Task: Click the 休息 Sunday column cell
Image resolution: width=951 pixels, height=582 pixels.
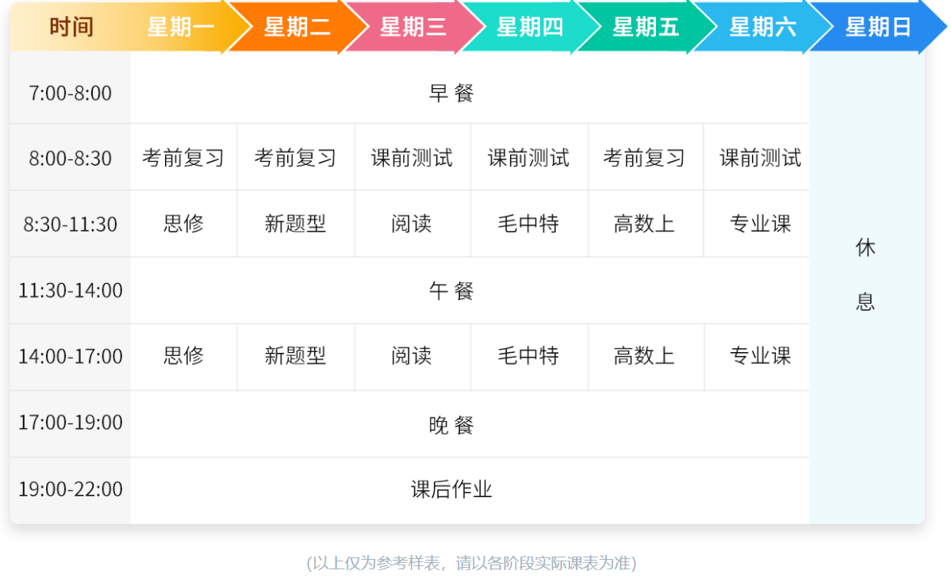Action: [865, 275]
